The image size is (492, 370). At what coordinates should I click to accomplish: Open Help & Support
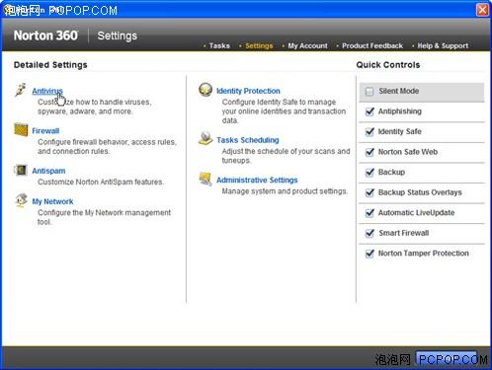443,45
